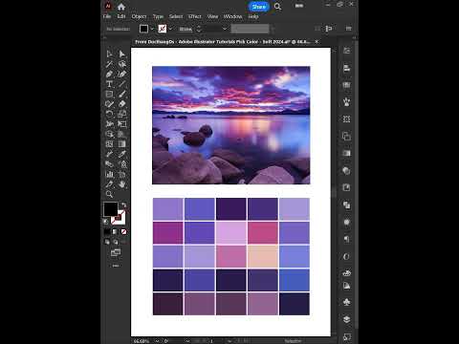
Task: Select the Hand tool
Action: [121, 184]
